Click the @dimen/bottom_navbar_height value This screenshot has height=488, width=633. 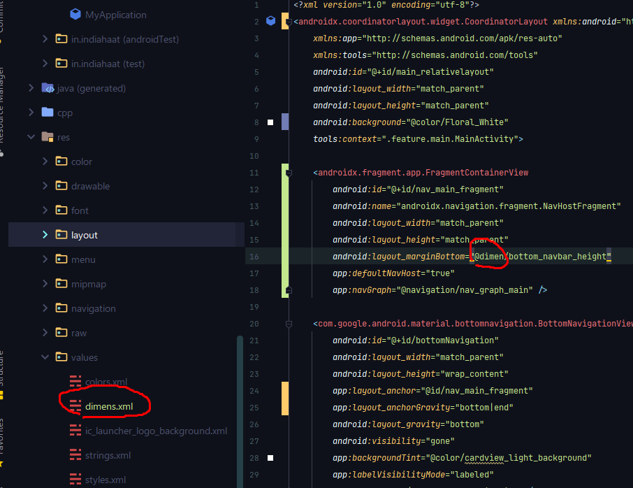[x=541, y=257]
